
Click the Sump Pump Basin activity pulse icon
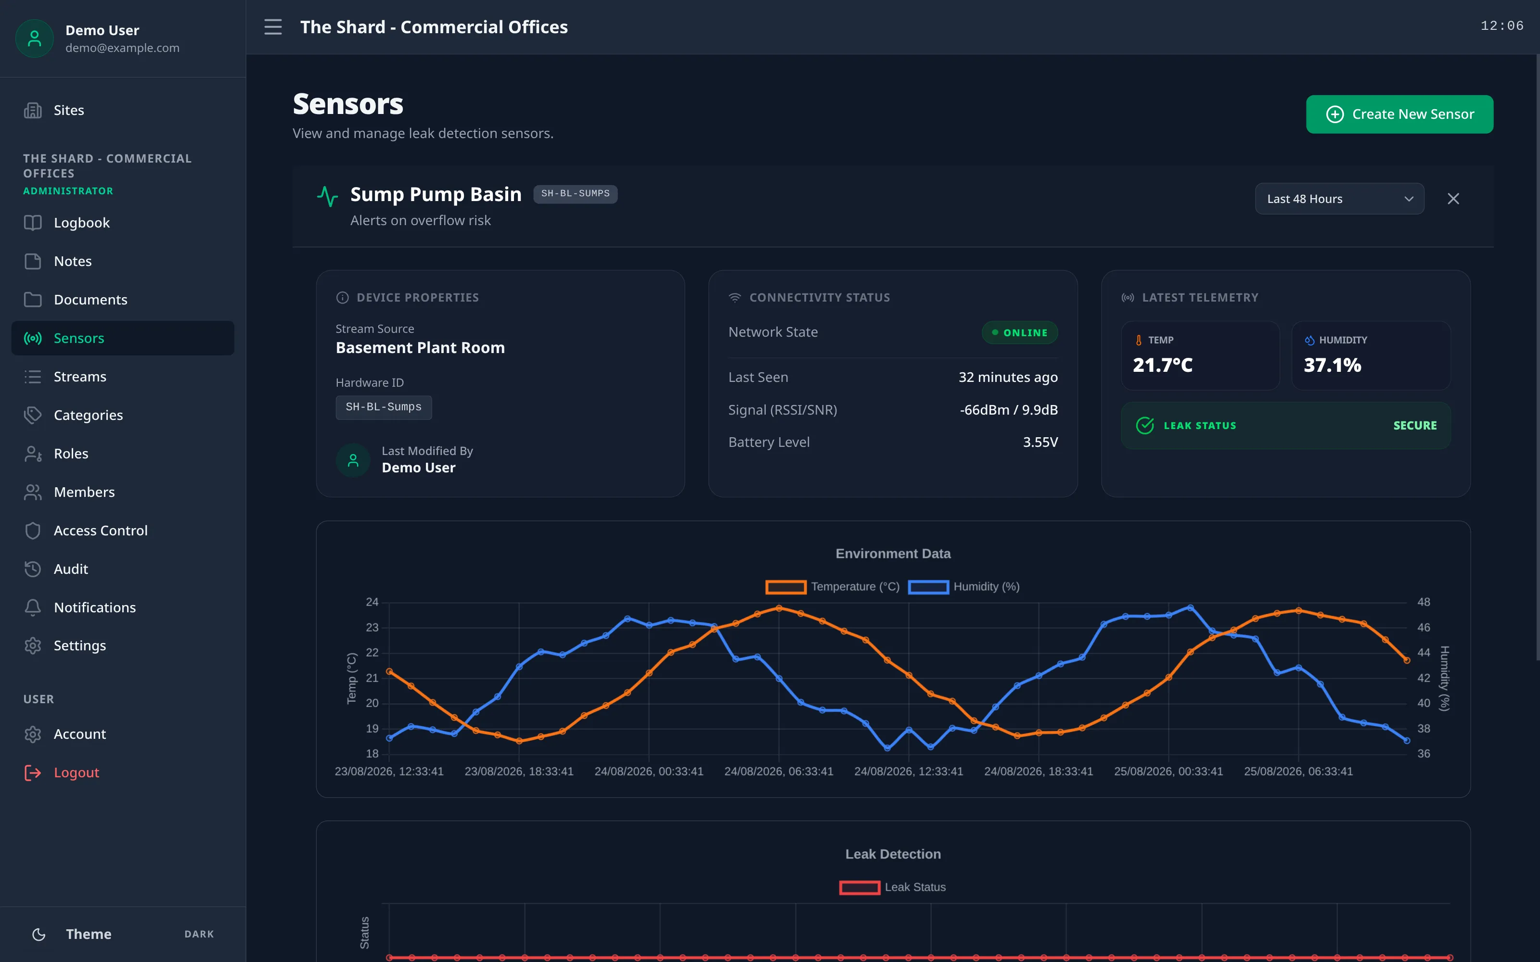point(328,196)
